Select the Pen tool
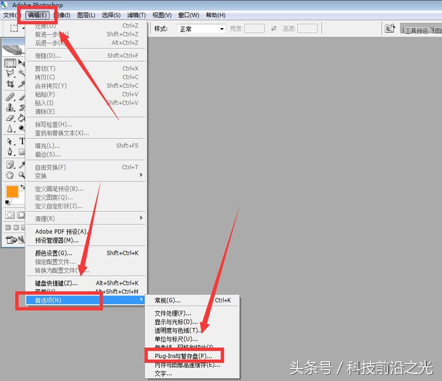Screen dimensions: 442x381 point(10,152)
